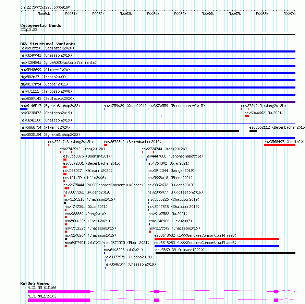The height and width of the screenshot is (304, 305).
Task: Open nsv3238473 (Chaisson2019) variant
Action: coord(46,113)
